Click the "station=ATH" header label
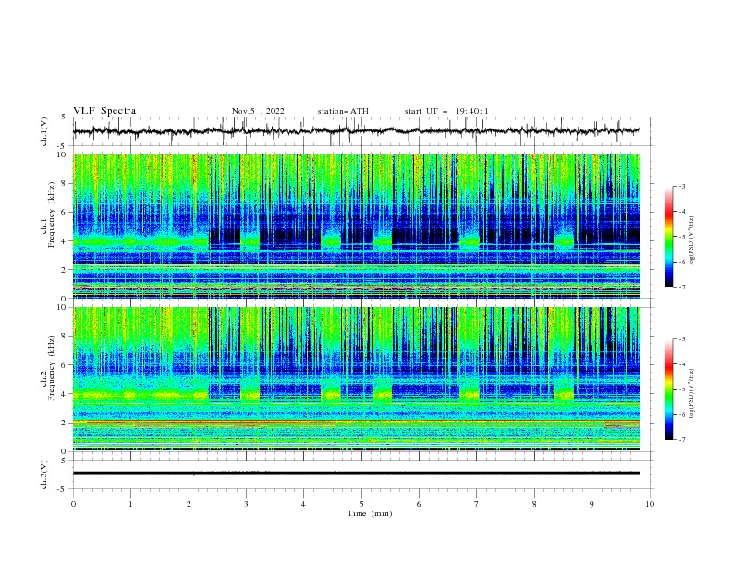Viewport: 732px width, 566px height. (343, 111)
